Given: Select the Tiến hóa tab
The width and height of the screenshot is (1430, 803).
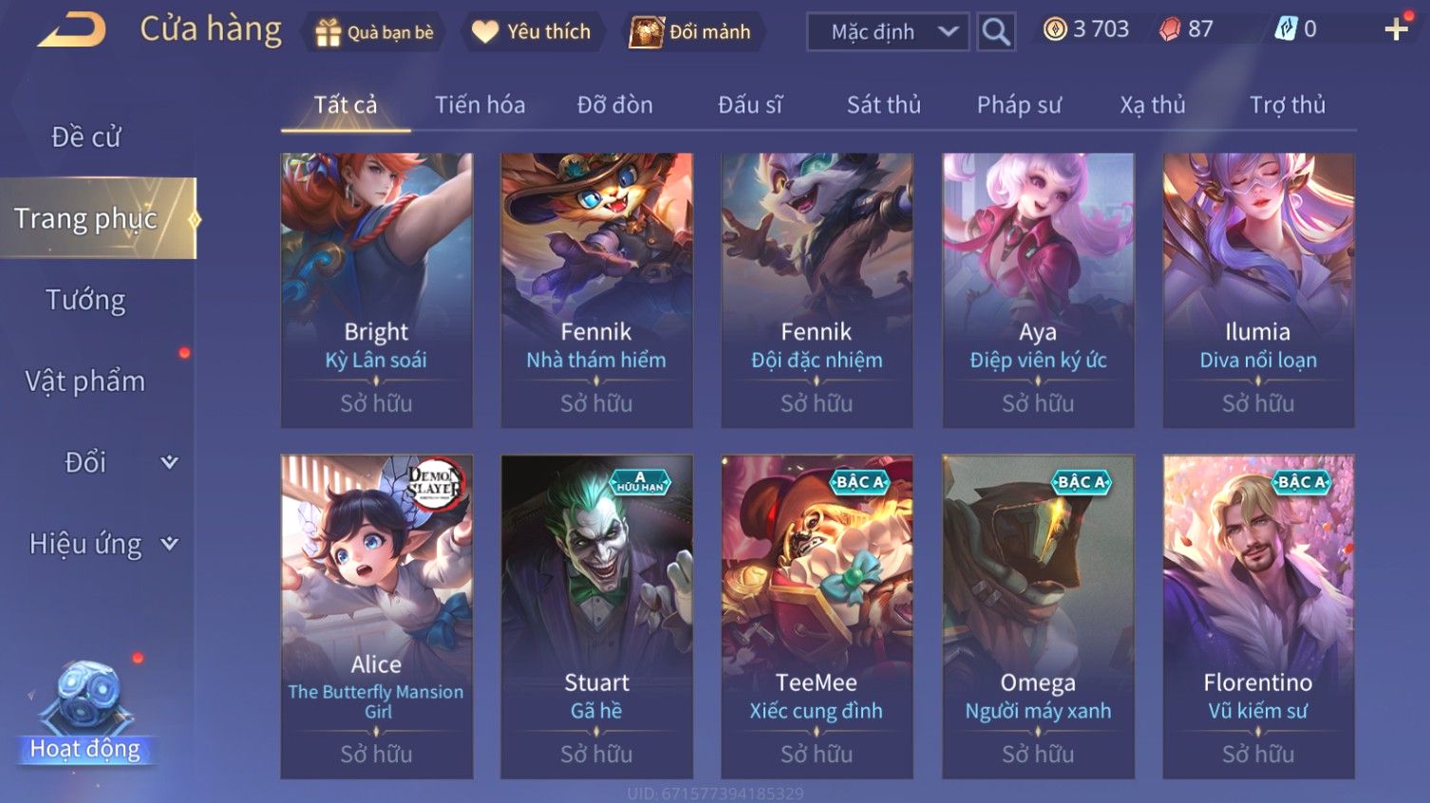Looking at the screenshot, I should [x=480, y=104].
